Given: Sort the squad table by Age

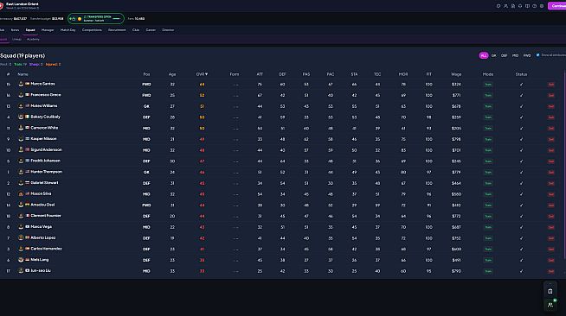Looking at the screenshot, I should tap(172, 74).
